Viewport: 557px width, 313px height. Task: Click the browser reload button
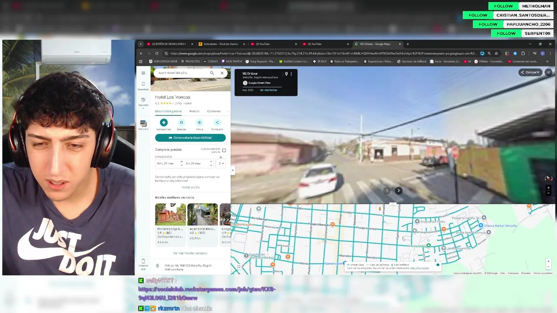(x=157, y=53)
